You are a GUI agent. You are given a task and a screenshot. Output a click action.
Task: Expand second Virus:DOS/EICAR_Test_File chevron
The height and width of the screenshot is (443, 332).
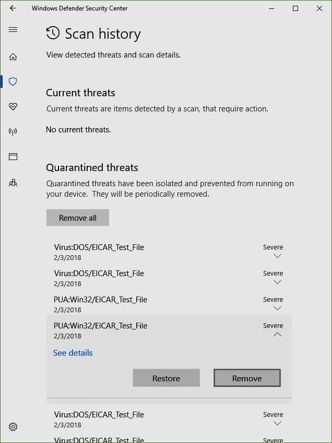277,282
